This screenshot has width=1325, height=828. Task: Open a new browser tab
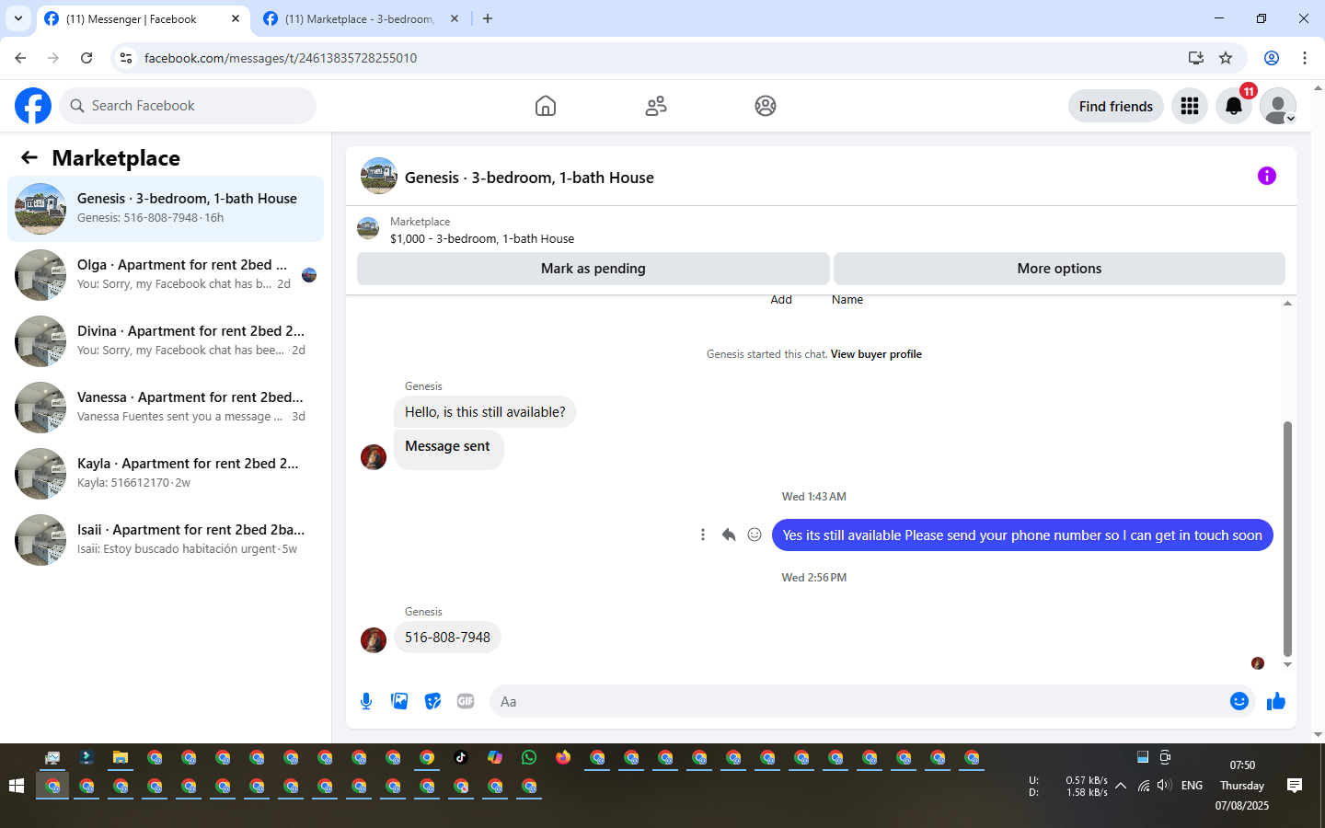(x=488, y=18)
